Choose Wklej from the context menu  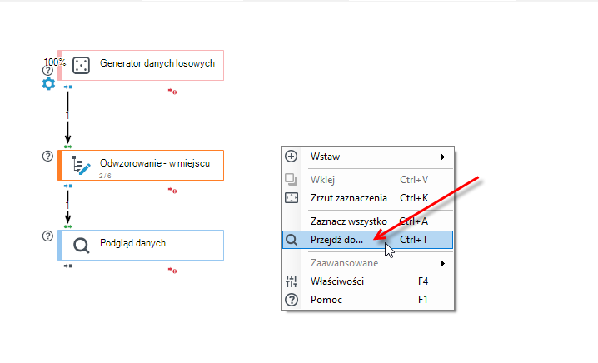pyautogui.click(x=367, y=180)
